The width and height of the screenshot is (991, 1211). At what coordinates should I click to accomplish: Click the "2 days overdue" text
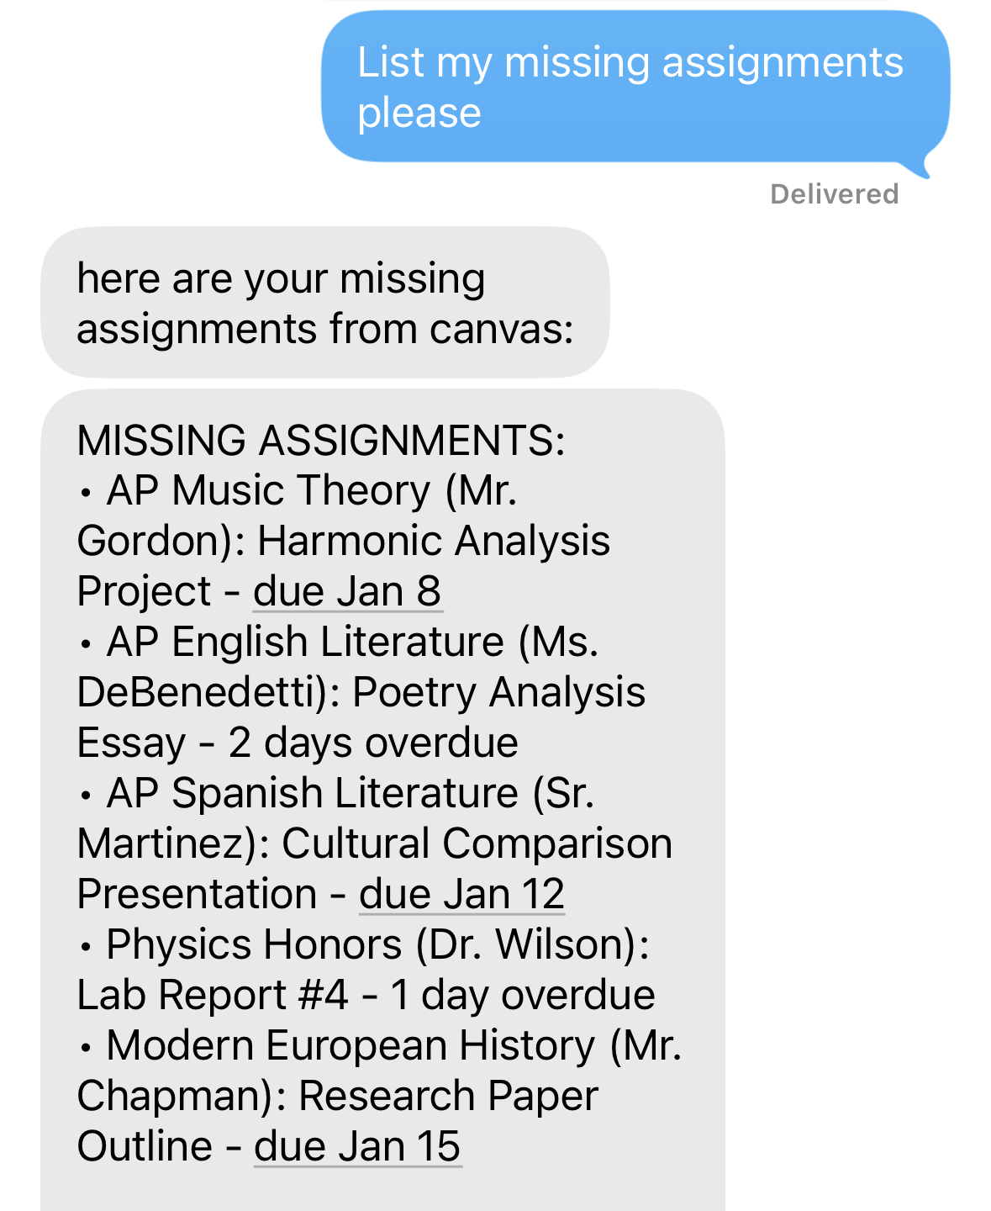[x=373, y=743]
